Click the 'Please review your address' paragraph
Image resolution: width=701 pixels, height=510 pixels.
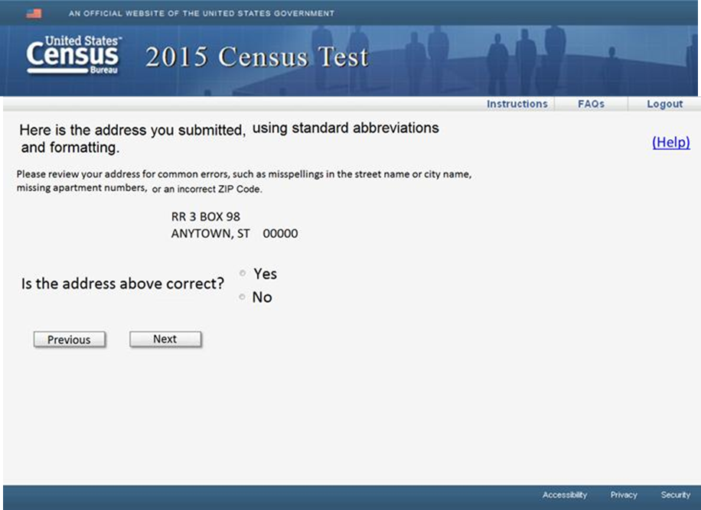coord(244,181)
